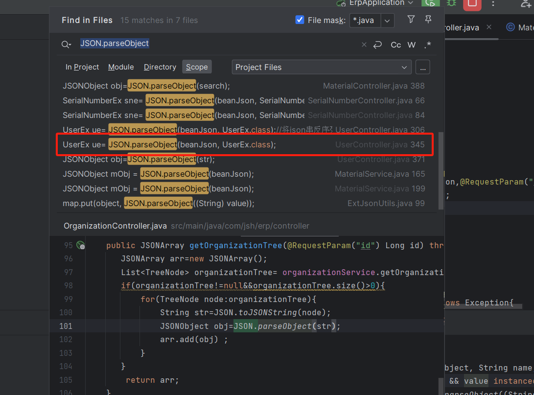Click the gutter web icon on line 95
The image size is (534, 395).
(81, 245)
